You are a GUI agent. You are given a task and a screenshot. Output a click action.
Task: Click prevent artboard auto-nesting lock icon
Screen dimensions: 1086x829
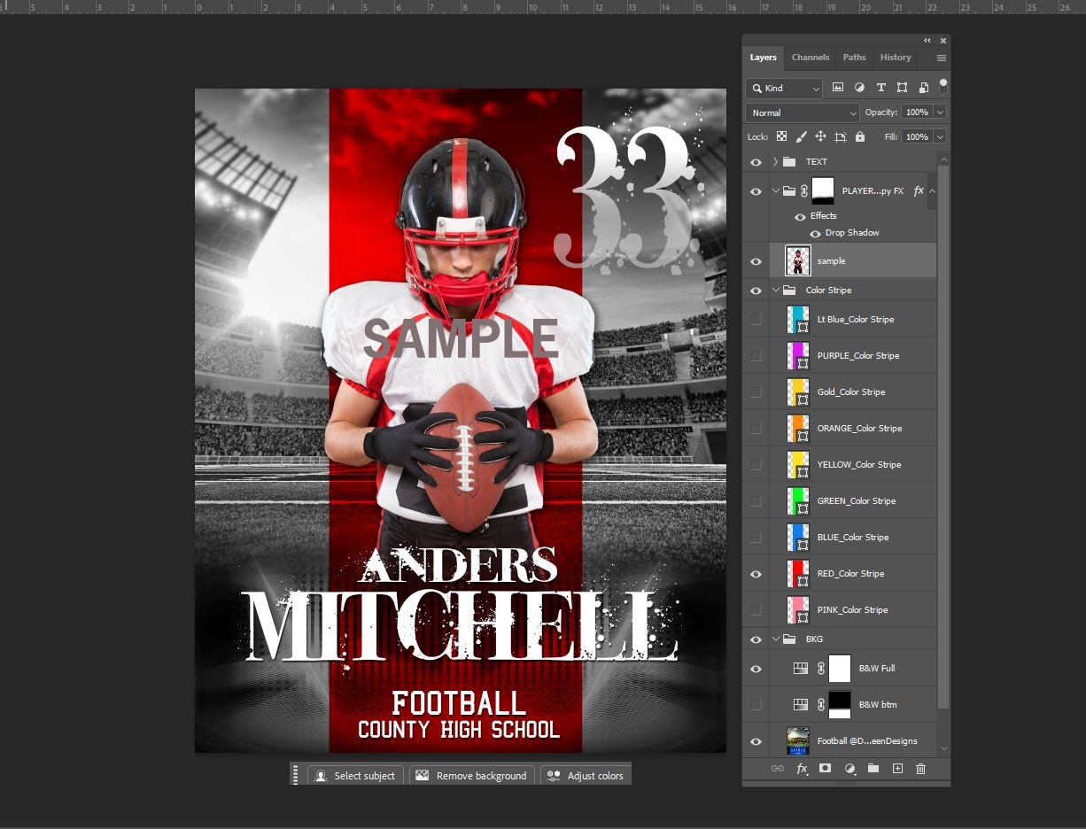(840, 136)
